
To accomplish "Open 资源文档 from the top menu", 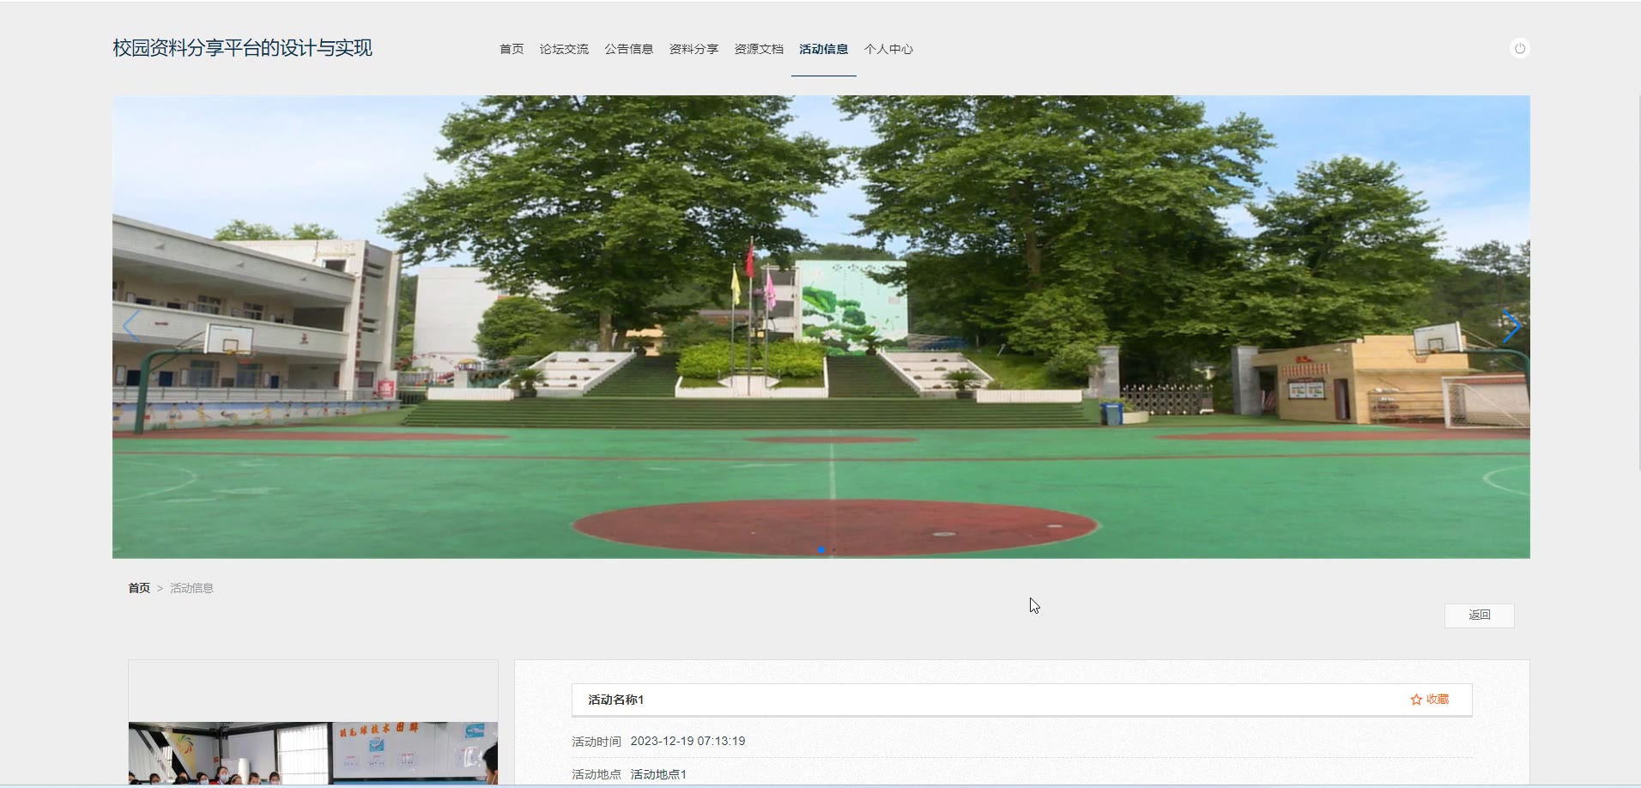I will coord(759,49).
